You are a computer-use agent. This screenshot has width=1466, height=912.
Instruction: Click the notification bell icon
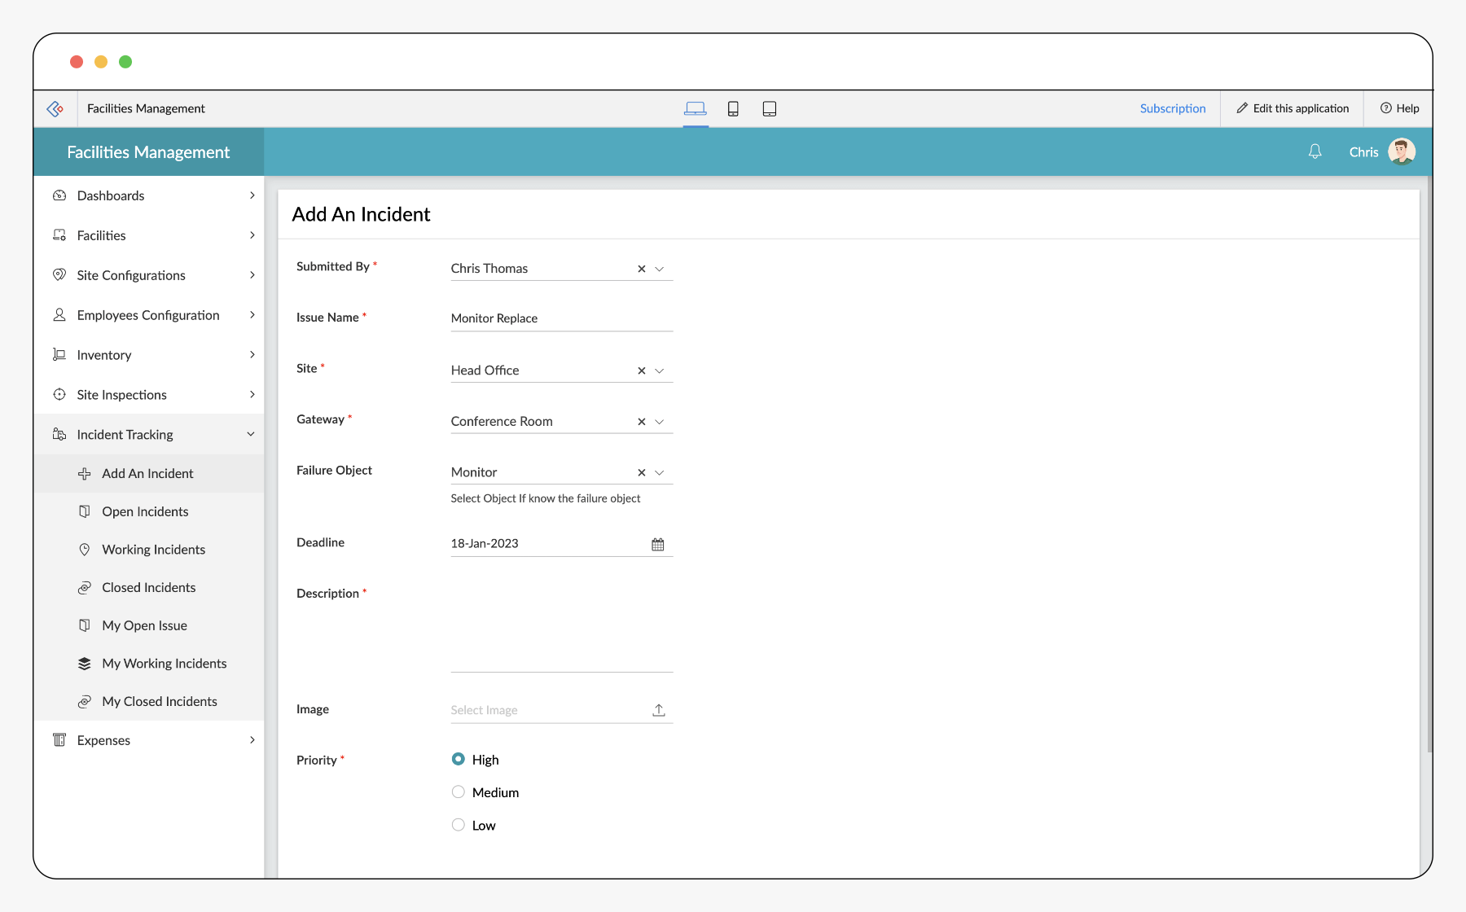1315,152
